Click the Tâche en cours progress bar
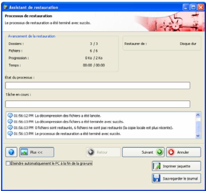The width and height of the screenshot is (206, 191). click(98, 104)
